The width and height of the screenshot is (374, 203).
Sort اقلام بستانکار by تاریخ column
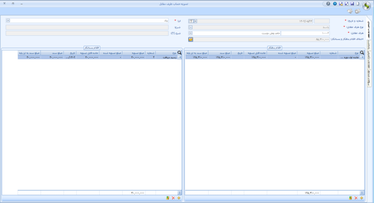[70, 53]
